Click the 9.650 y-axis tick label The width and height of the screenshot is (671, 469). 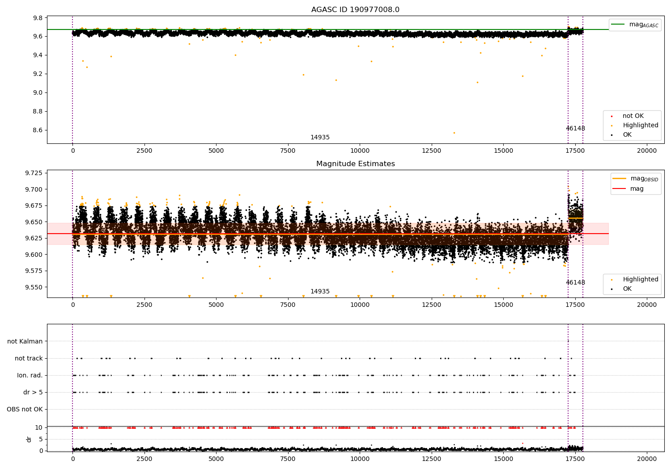coord(34,222)
